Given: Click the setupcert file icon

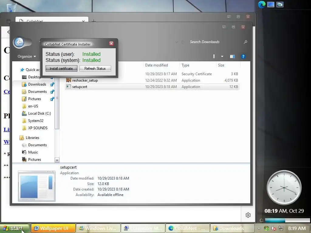Looking at the screenshot, I should (x=69, y=86).
